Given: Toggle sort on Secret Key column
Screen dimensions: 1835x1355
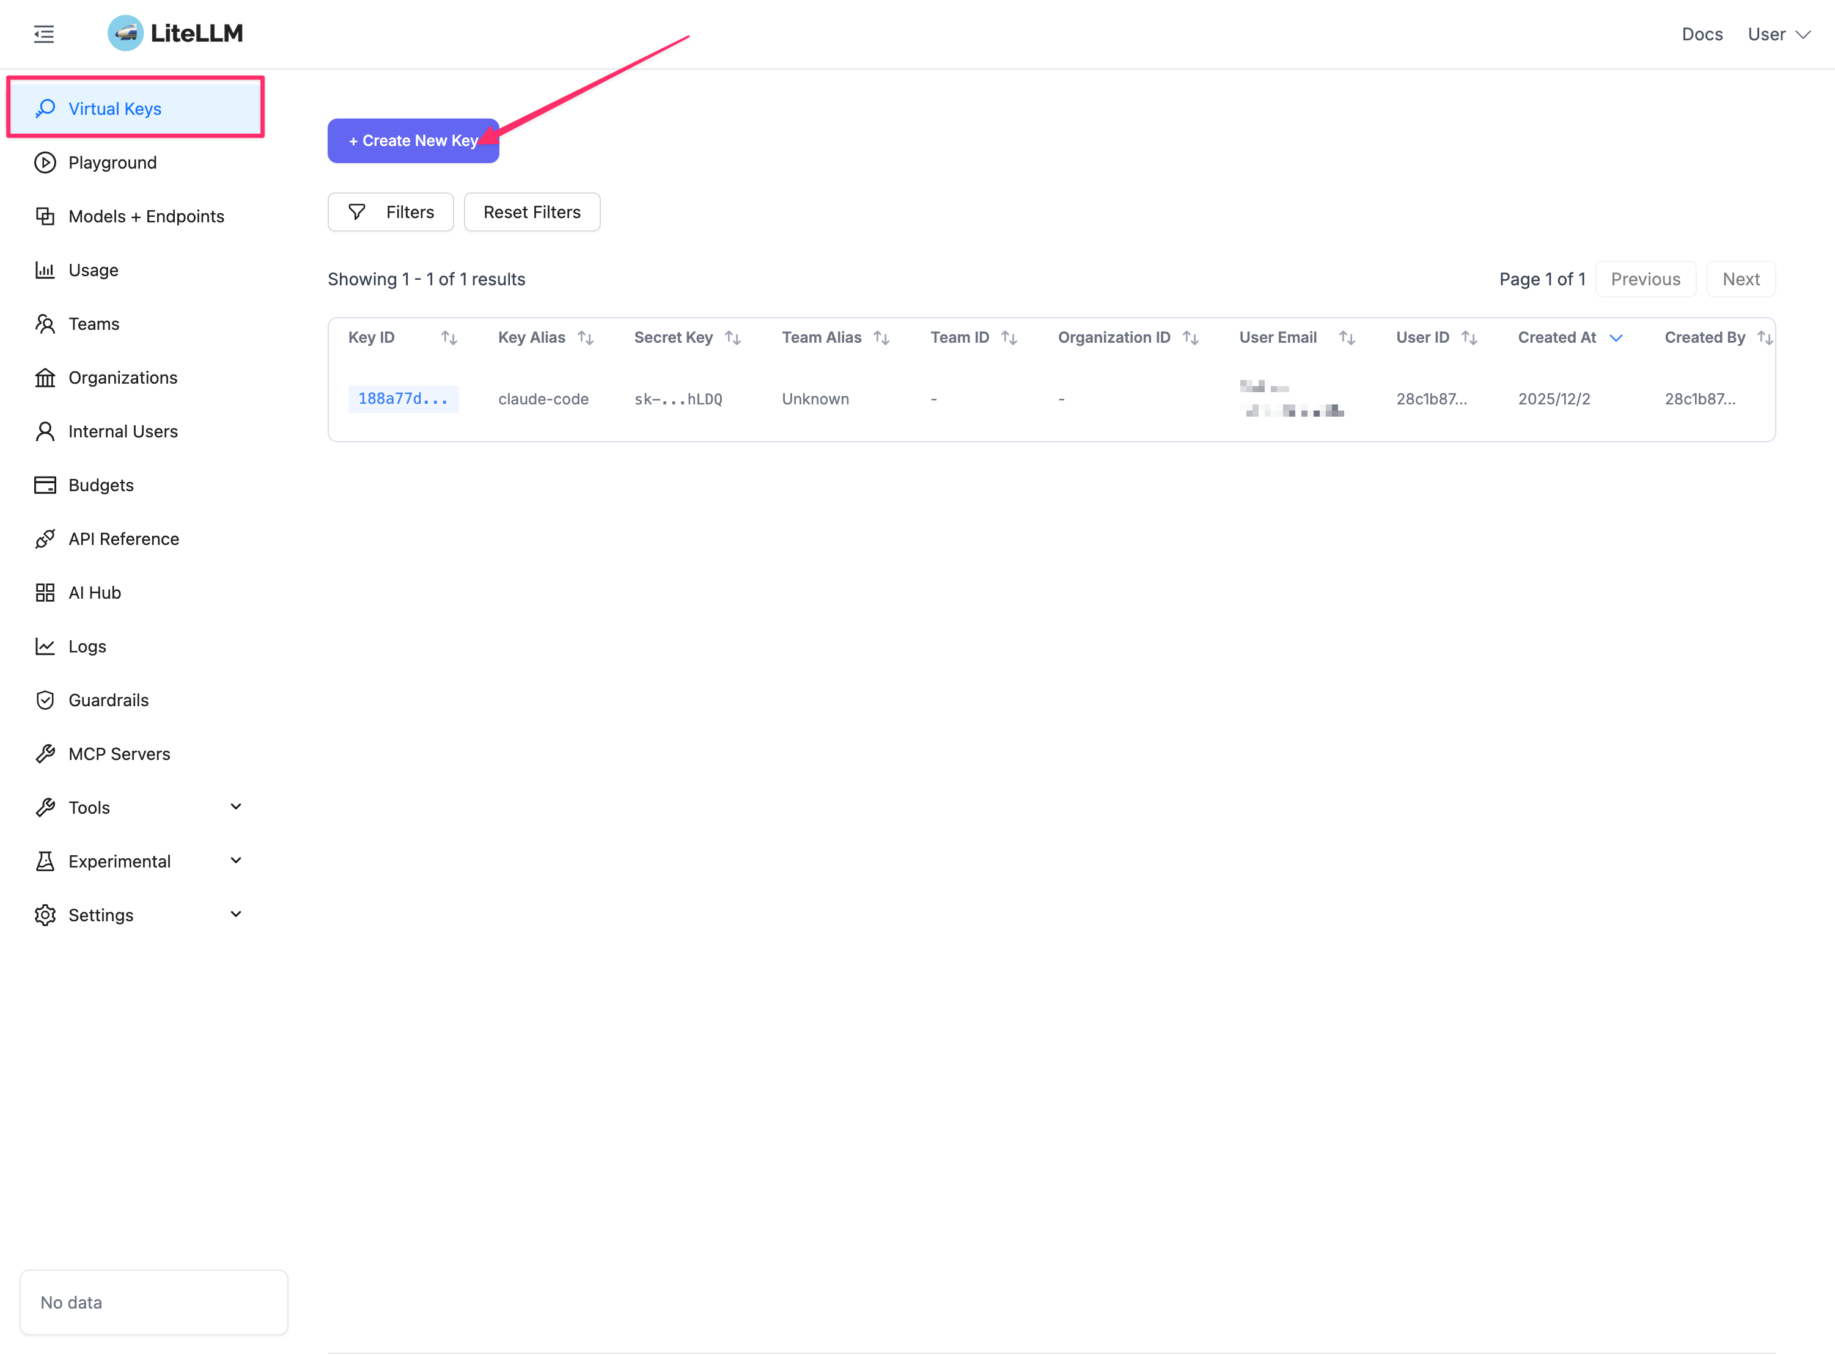Looking at the screenshot, I should 733,338.
